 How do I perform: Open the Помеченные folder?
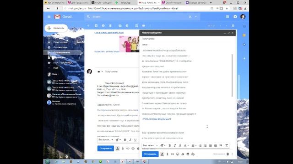coord(60,42)
